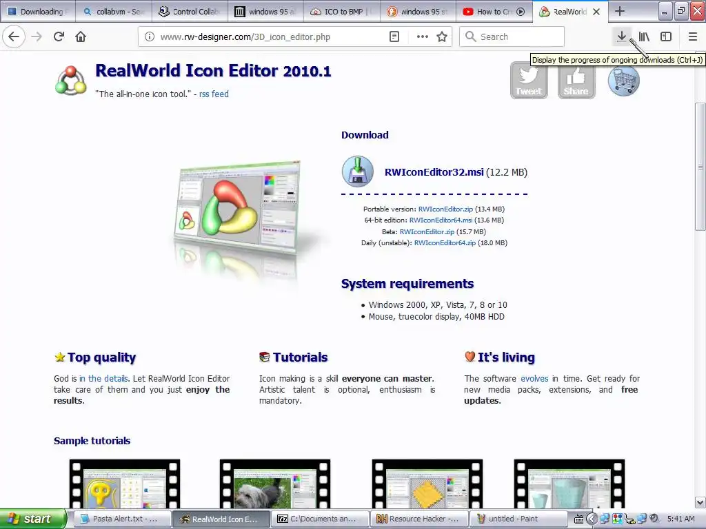This screenshot has width=706, height=529.
Task: Open the rss feed link
Action: (214, 94)
